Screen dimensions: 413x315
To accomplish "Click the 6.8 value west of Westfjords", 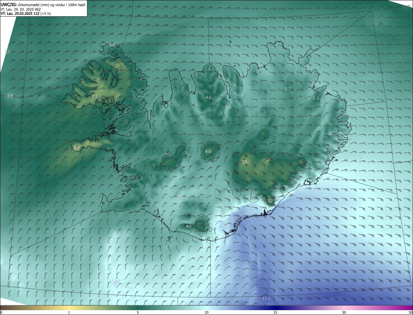I will click(10, 96).
